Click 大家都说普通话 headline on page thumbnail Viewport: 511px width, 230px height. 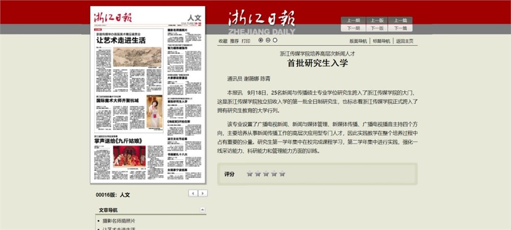tap(177, 78)
